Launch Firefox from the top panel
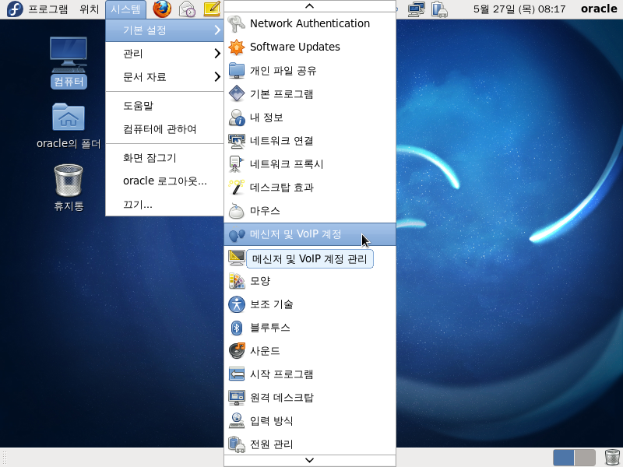Viewport: 623px width, 467px height. click(162, 9)
